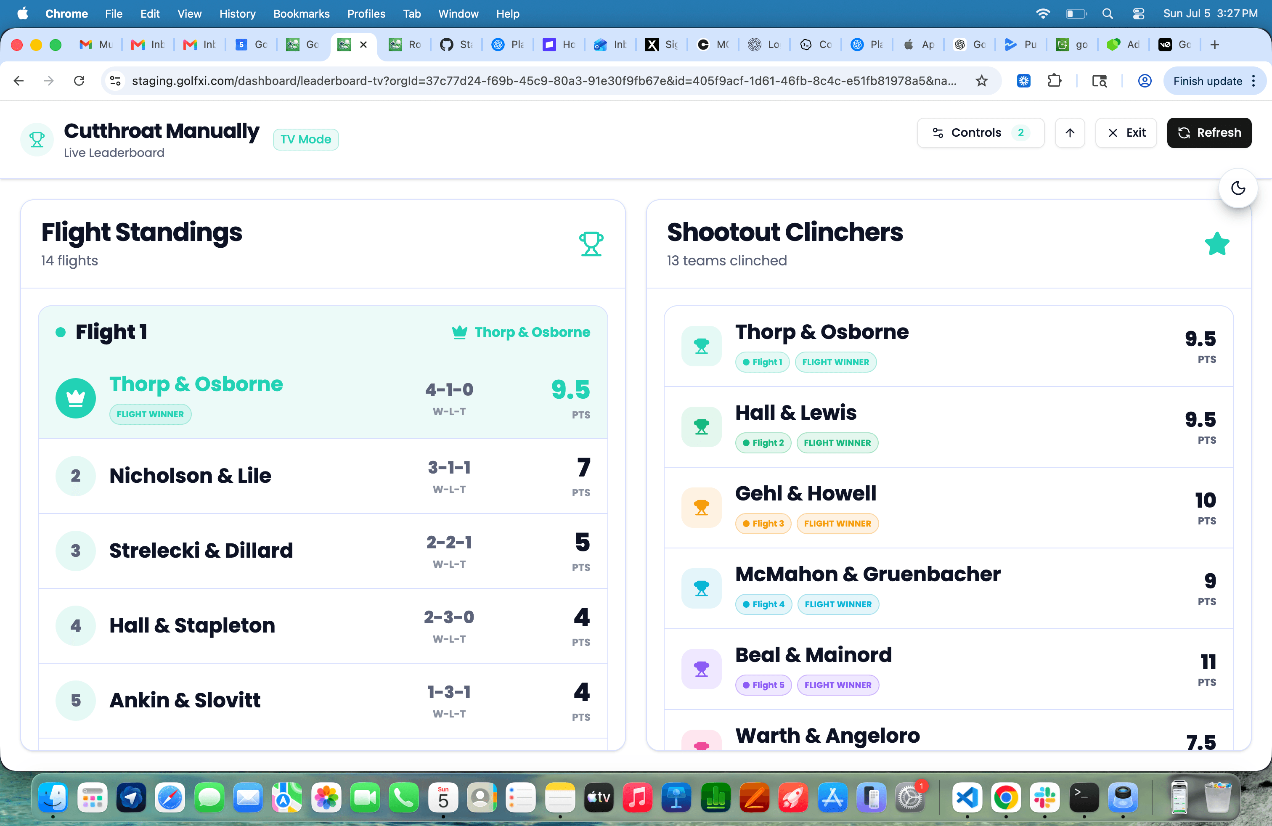
Task: Close the active leaderboard tab
Action: tap(363, 44)
